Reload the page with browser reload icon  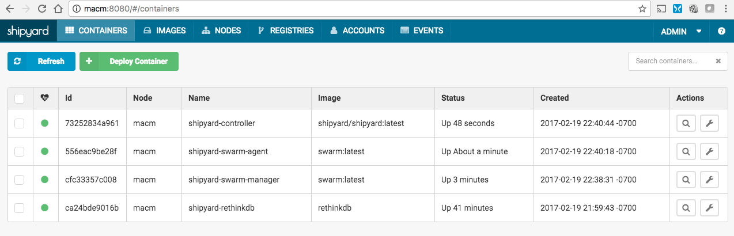[x=41, y=9]
